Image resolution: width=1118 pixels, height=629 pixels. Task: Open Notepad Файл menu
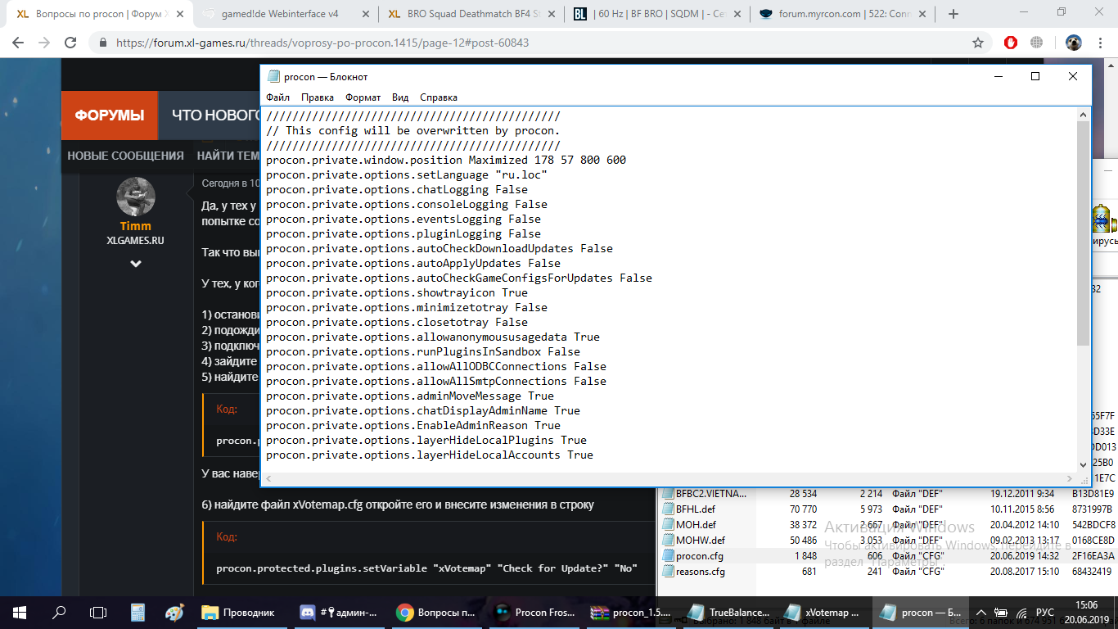coord(277,97)
